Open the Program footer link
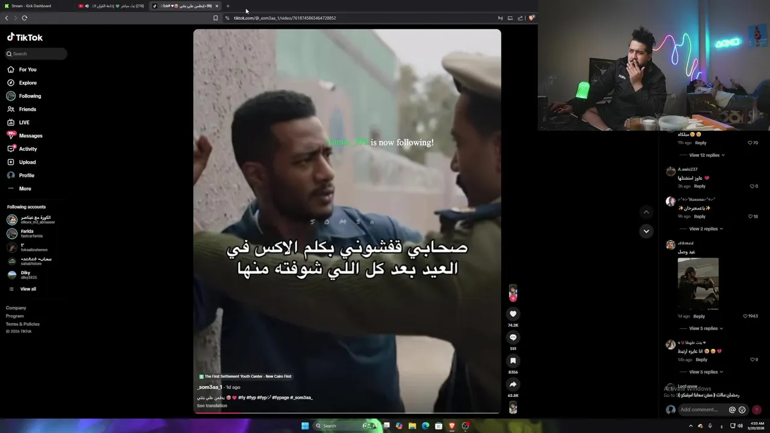The height and width of the screenshot is (433, 770). tap(15, 316)
